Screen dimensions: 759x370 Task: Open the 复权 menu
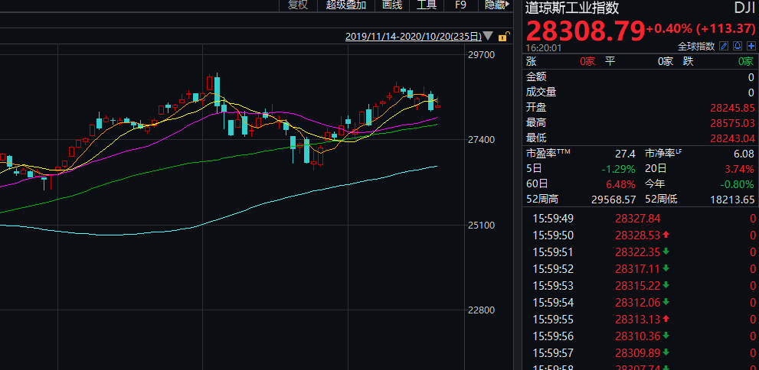pyautogui.click(x=298, y=5)
